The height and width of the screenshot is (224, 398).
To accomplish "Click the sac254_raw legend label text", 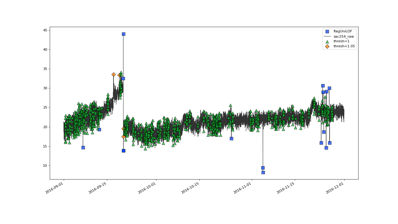I will click(x=344, y=36).
